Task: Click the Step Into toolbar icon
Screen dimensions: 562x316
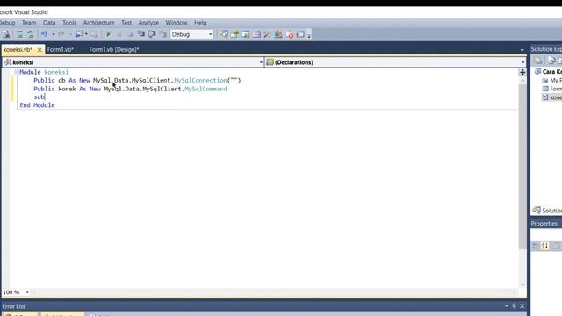Action: [x=141, y=34]
